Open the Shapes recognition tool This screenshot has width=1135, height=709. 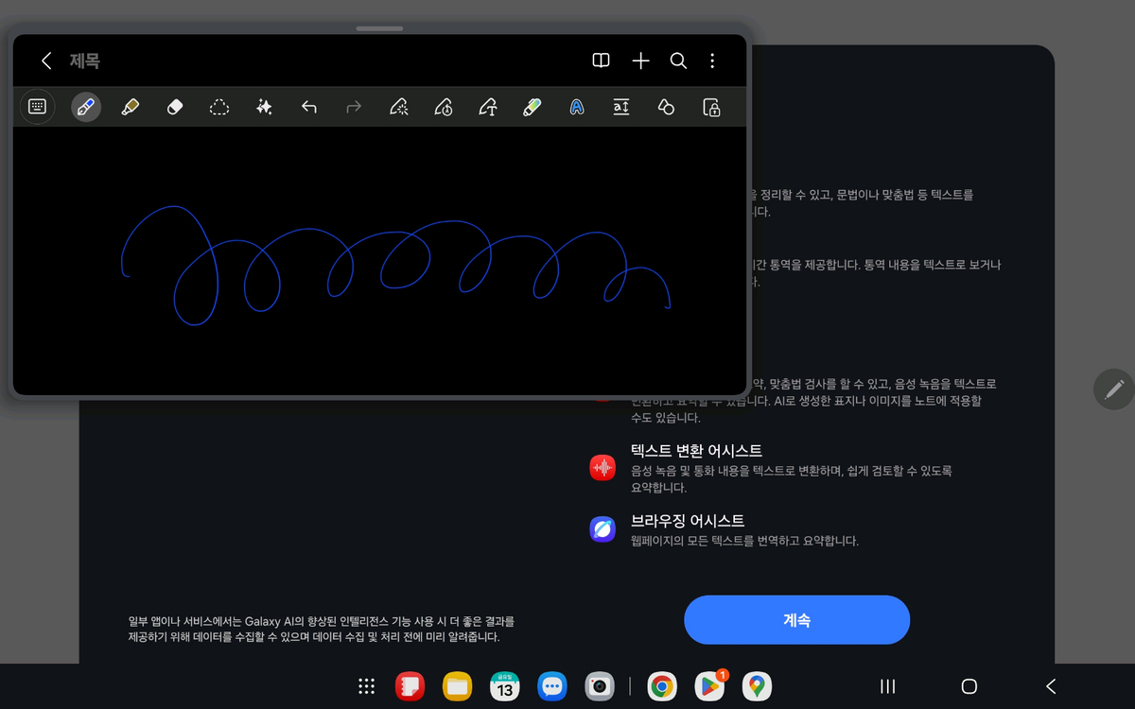[665, 107]
